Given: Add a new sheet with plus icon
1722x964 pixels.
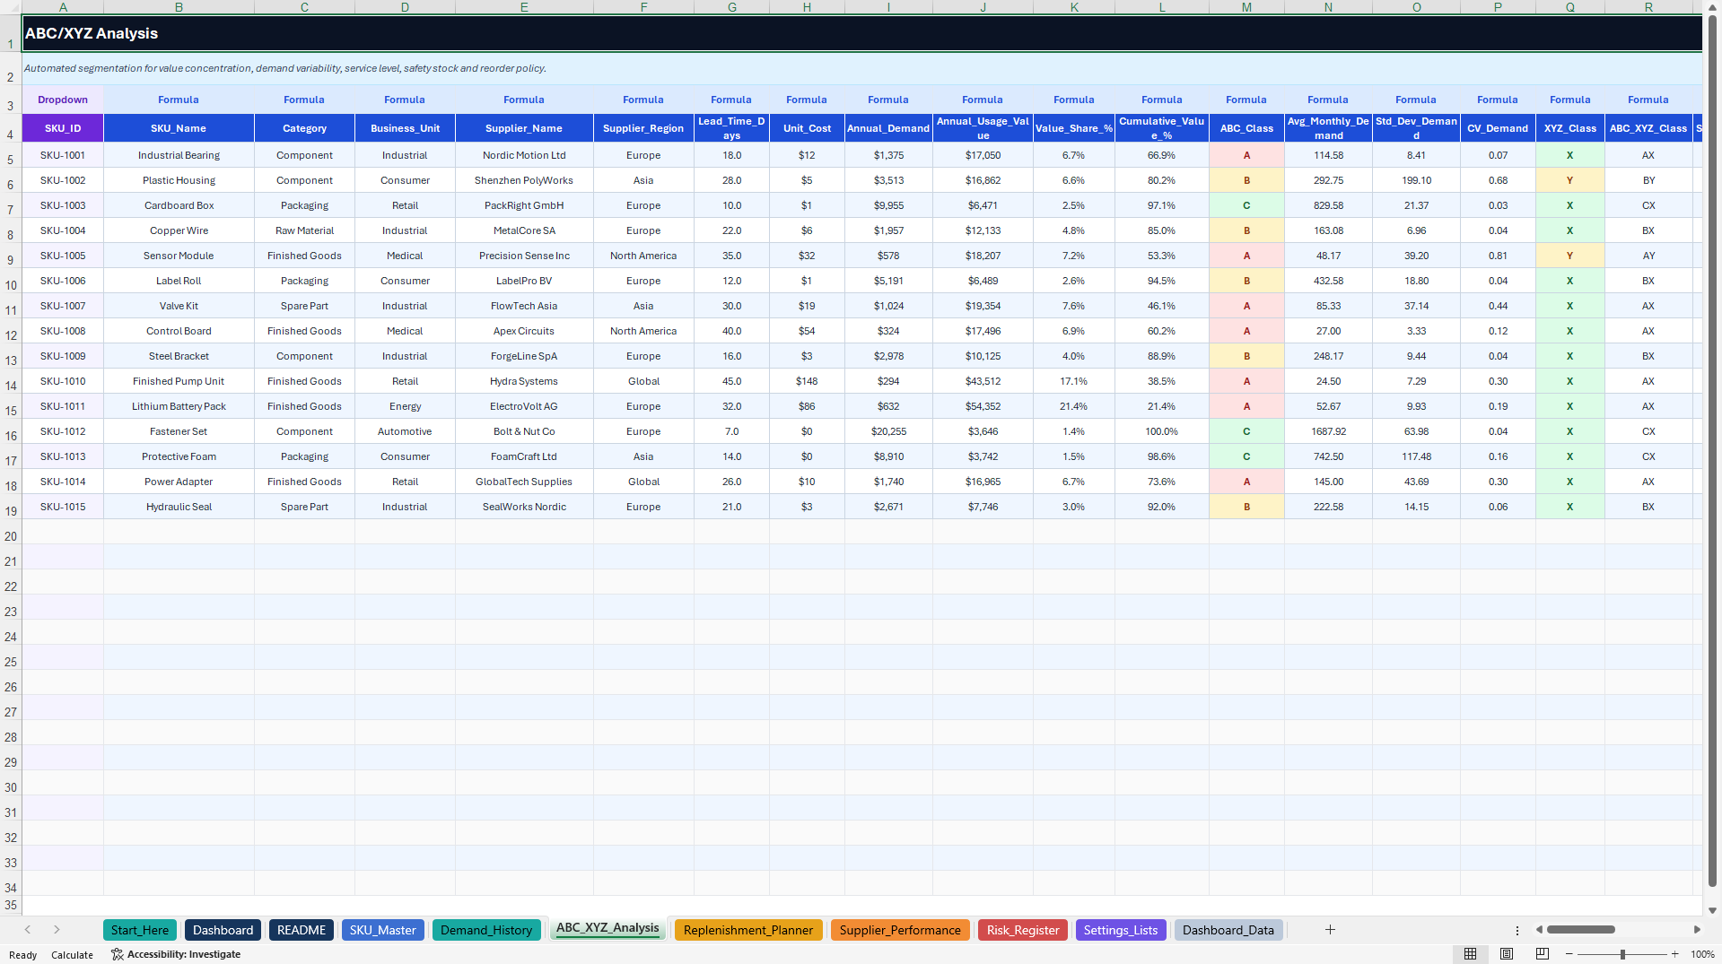Looking at the screenshot, I should tap(1330, 930).
